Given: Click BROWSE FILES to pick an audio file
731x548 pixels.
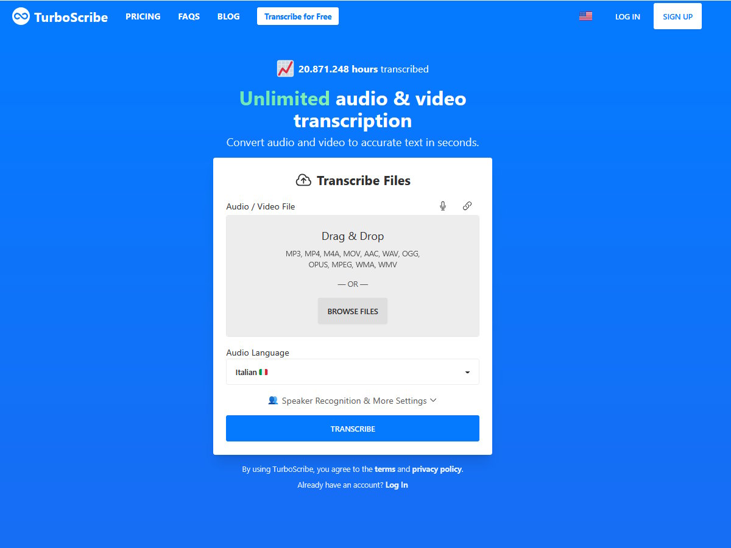Looking at the screenshot, I should point(352,311).
